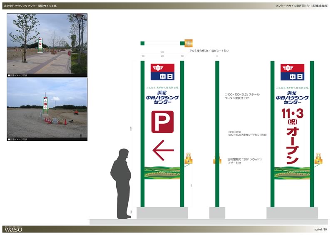Image resolution: width=333 pixels, height=235 pixels.
Task: Click the small sign inside the top photo
Action: pyautogui.click(x=40, y=46)
